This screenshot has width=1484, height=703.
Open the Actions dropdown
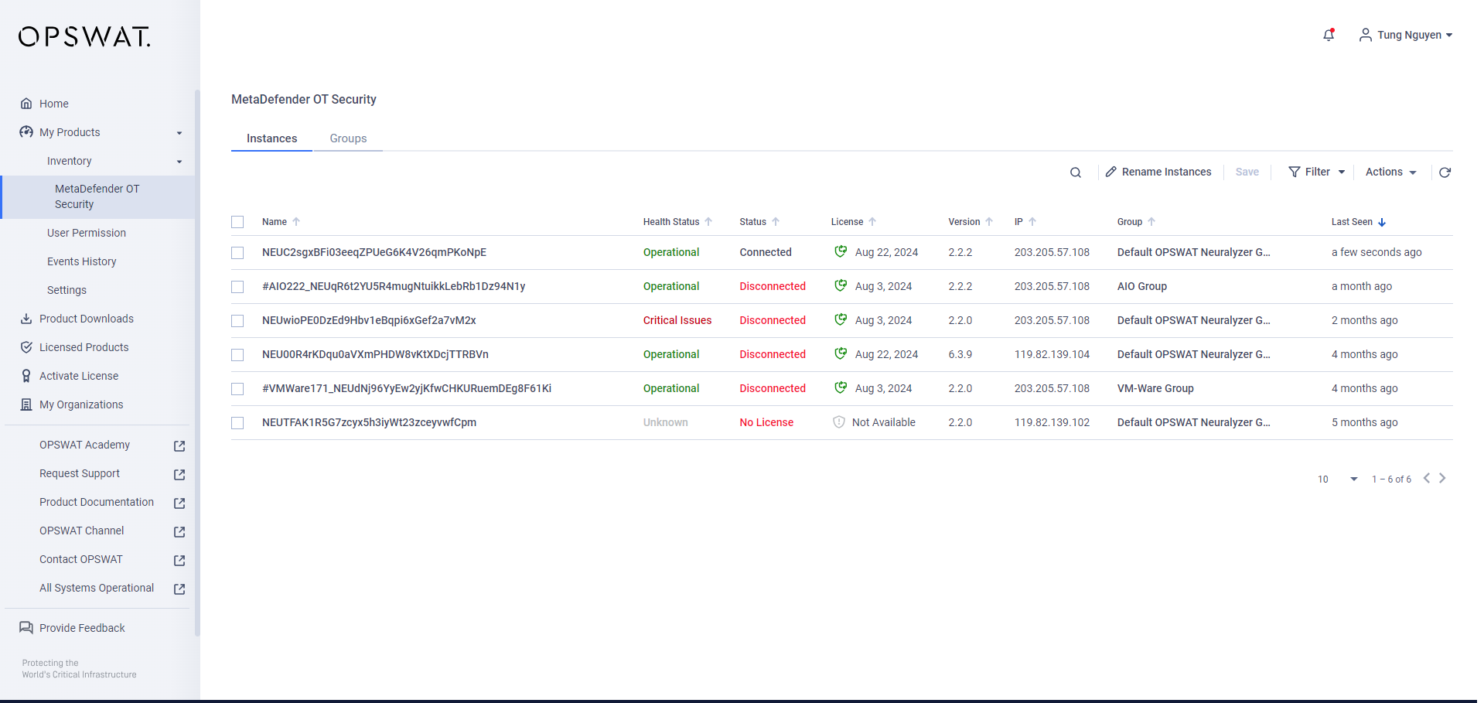(x=1390, y=172)
